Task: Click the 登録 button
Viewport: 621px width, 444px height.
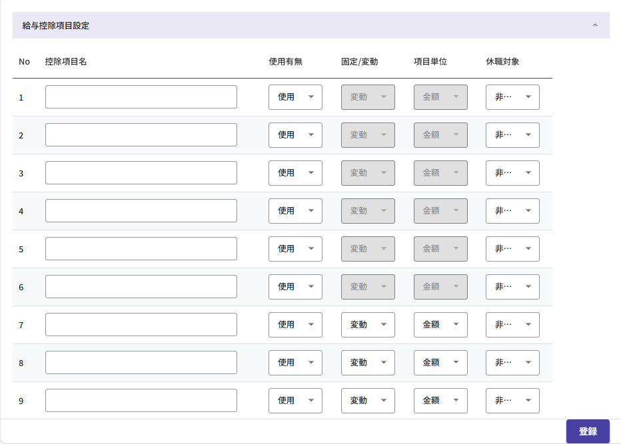Action: coord(587,431)
